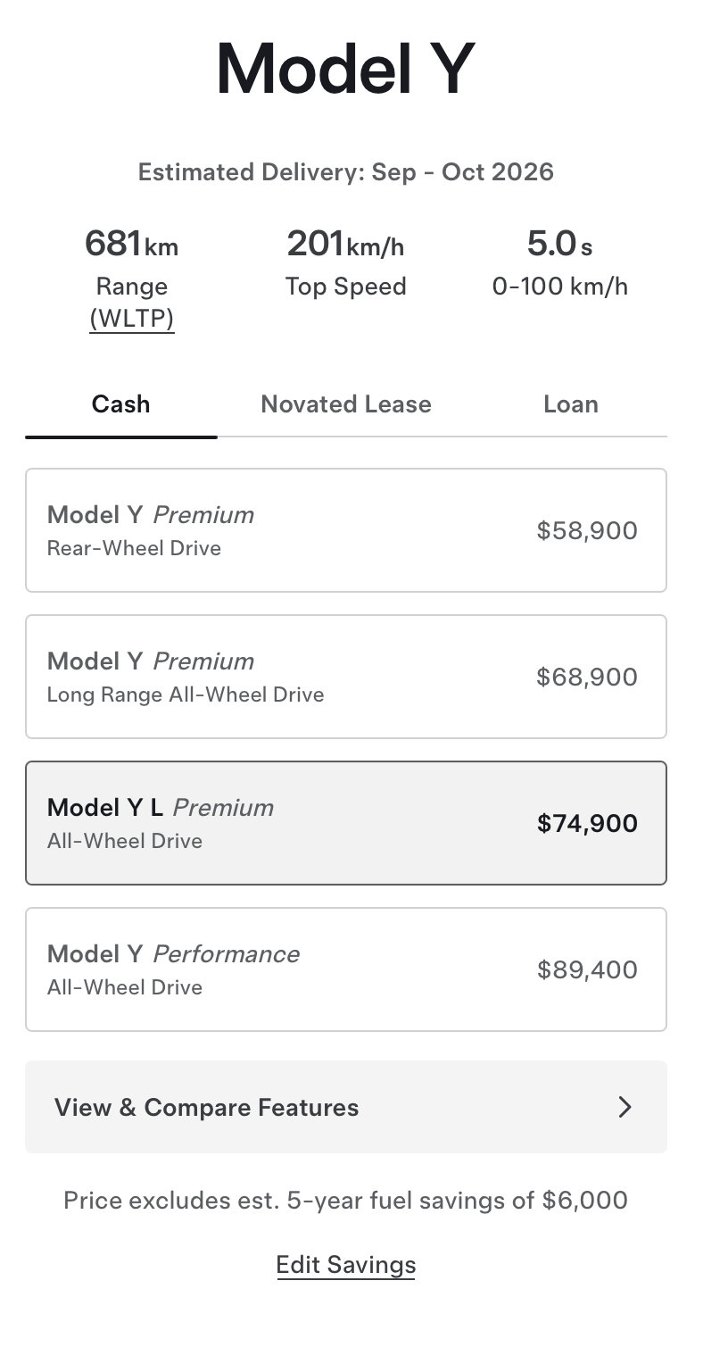Switch to the Cash payment tab
The image size is (728, 1364).
point(120,404)
